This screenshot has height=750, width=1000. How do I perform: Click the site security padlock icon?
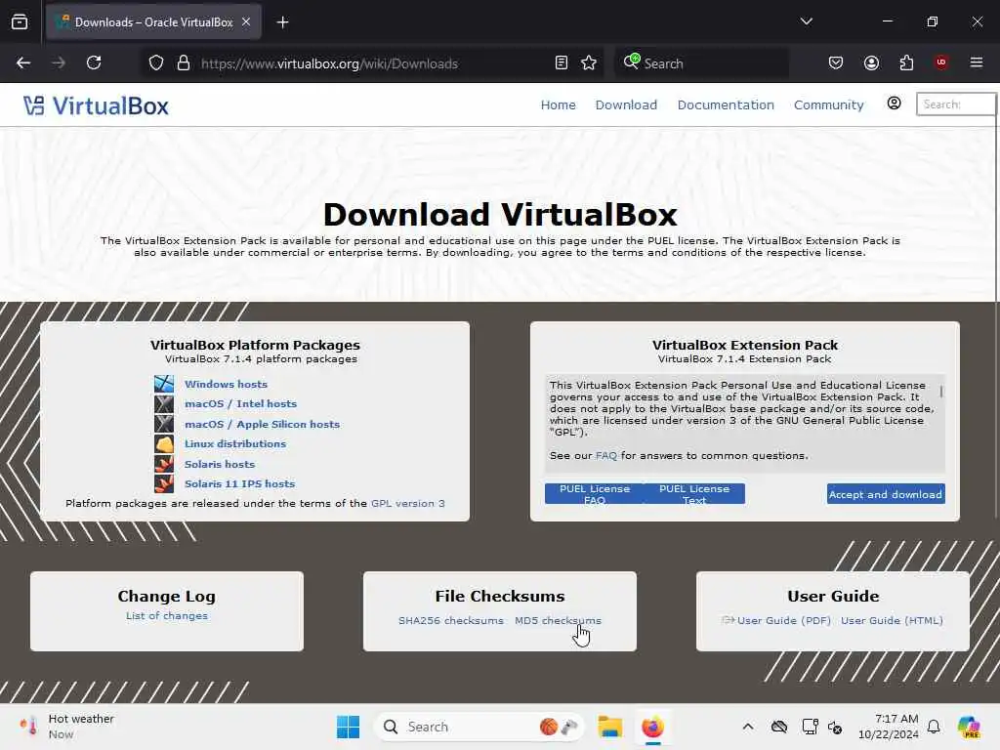tap(184, 63)
